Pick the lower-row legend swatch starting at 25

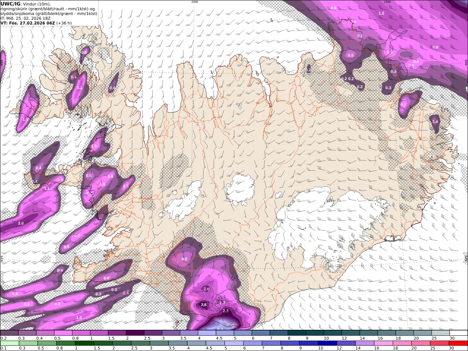pyautogui.click(x=440, y=343)
